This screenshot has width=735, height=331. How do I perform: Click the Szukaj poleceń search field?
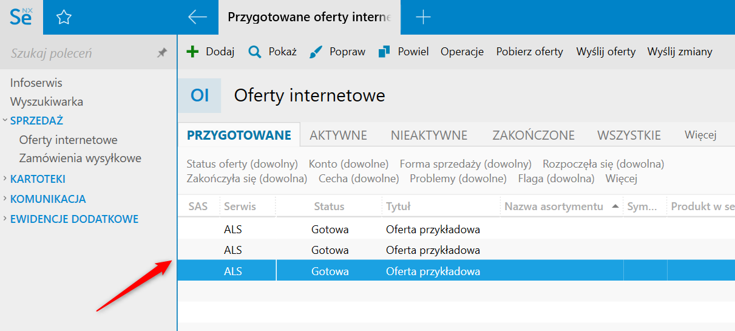(79, 53)
